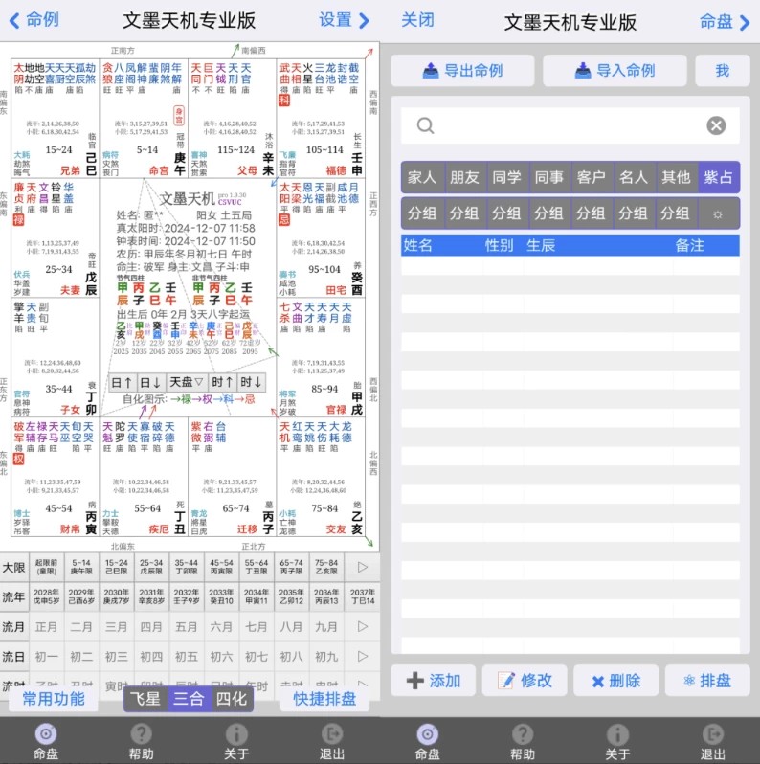Switch chart mode to 飞星
The image size is (760, 764).
(145, 699)
